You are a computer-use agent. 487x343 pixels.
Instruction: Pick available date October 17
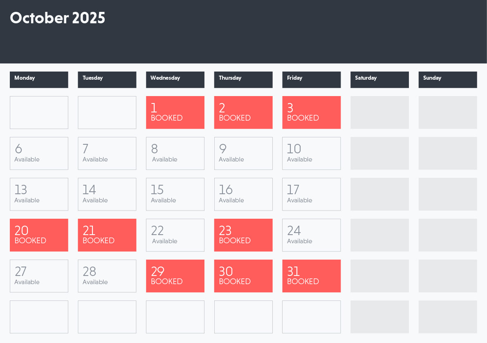pos(312,194)
